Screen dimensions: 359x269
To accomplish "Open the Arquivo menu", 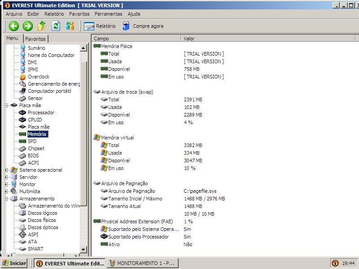I will click(x=14, y=14).
